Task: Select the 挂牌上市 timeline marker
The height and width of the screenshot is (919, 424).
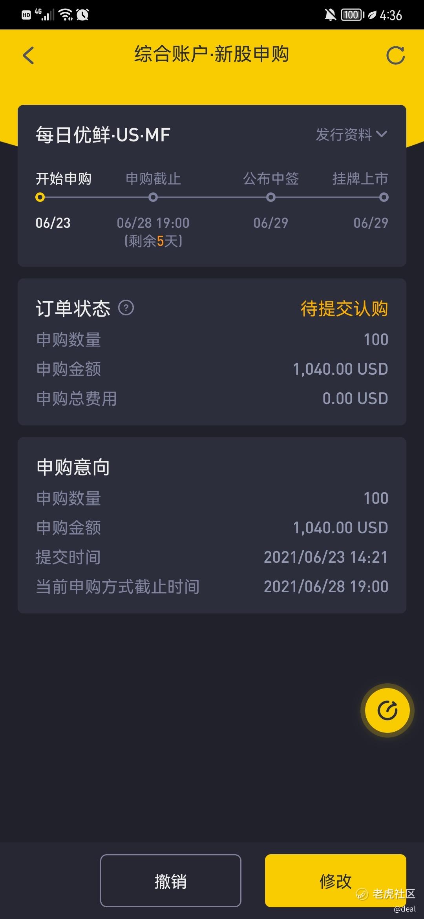Action: 384,197
